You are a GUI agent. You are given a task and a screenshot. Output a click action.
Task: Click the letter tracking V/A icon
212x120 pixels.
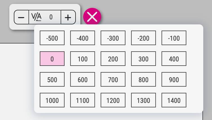(x=36, y=17)
